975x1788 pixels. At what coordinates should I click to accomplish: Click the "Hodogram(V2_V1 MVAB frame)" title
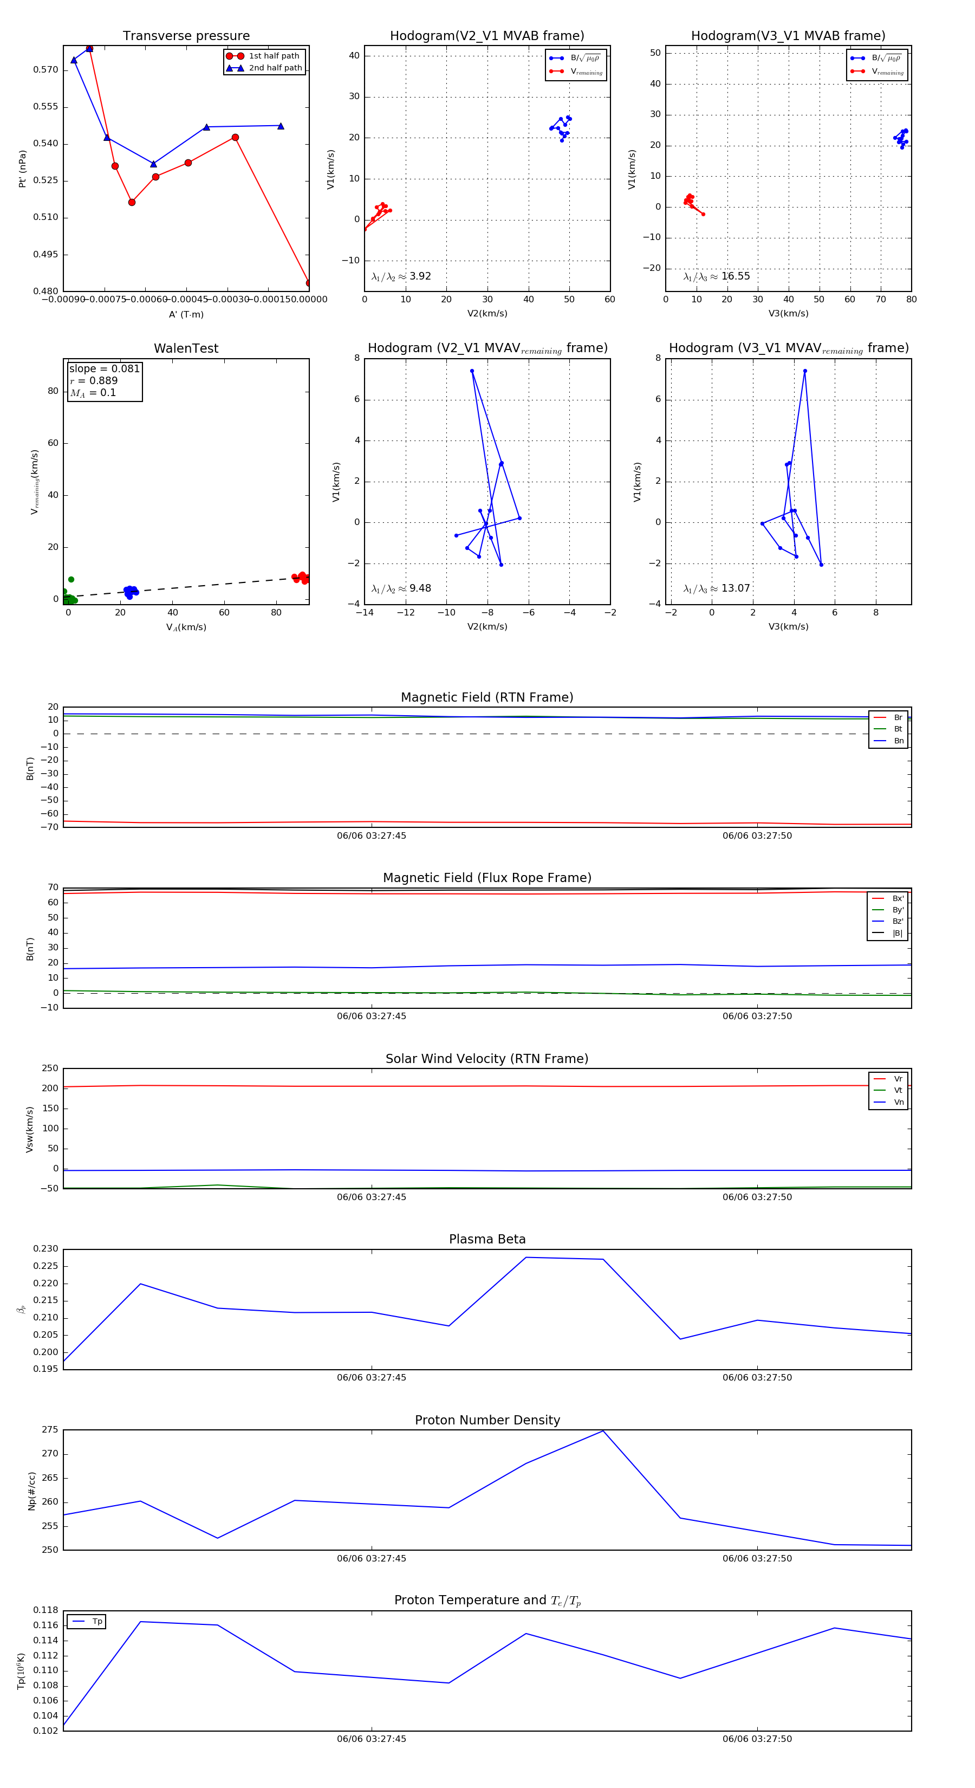(487, 36)
